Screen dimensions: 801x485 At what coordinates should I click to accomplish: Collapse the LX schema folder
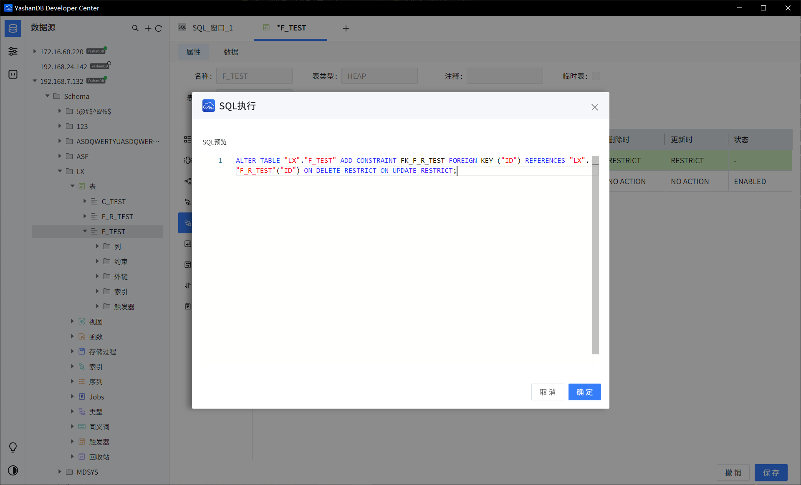click(x=60, y=171)
